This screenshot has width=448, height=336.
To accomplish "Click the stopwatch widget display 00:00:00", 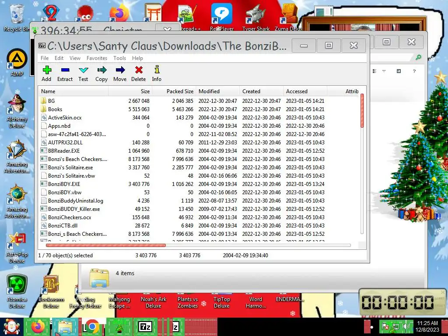I will pyautogui.click(x=398, y=302).
